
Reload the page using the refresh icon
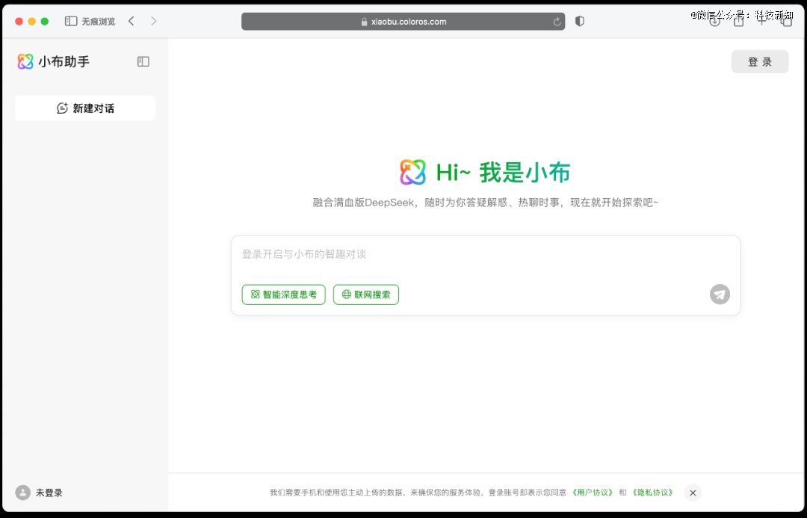pos(557,22)
